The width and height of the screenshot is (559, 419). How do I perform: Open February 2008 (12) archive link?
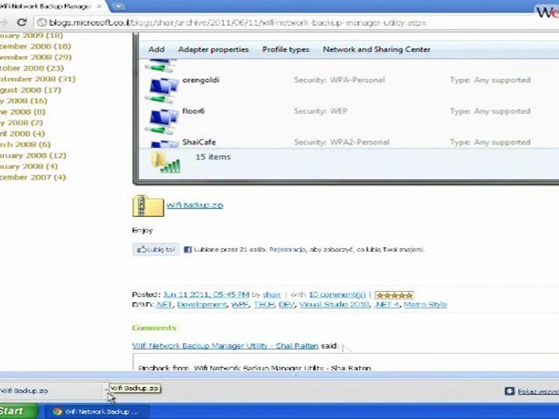[x=33, y=156]
